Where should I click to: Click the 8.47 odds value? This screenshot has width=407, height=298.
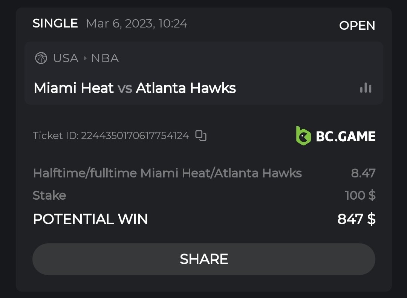(363, 173)
